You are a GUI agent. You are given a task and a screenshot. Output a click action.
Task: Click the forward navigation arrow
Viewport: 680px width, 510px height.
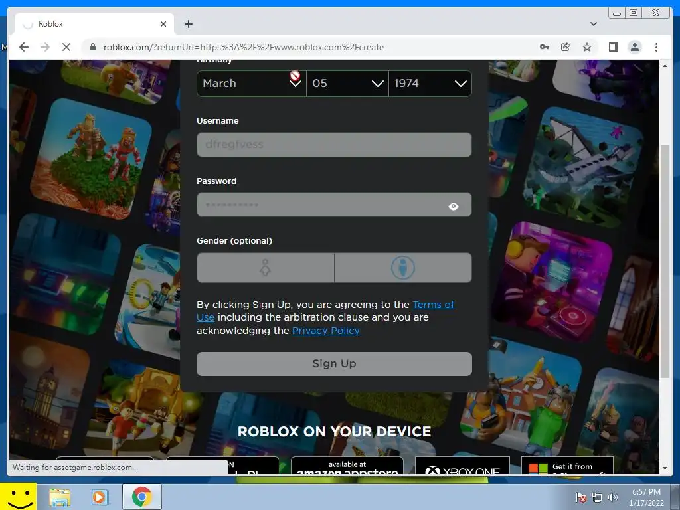click(45, 47)
